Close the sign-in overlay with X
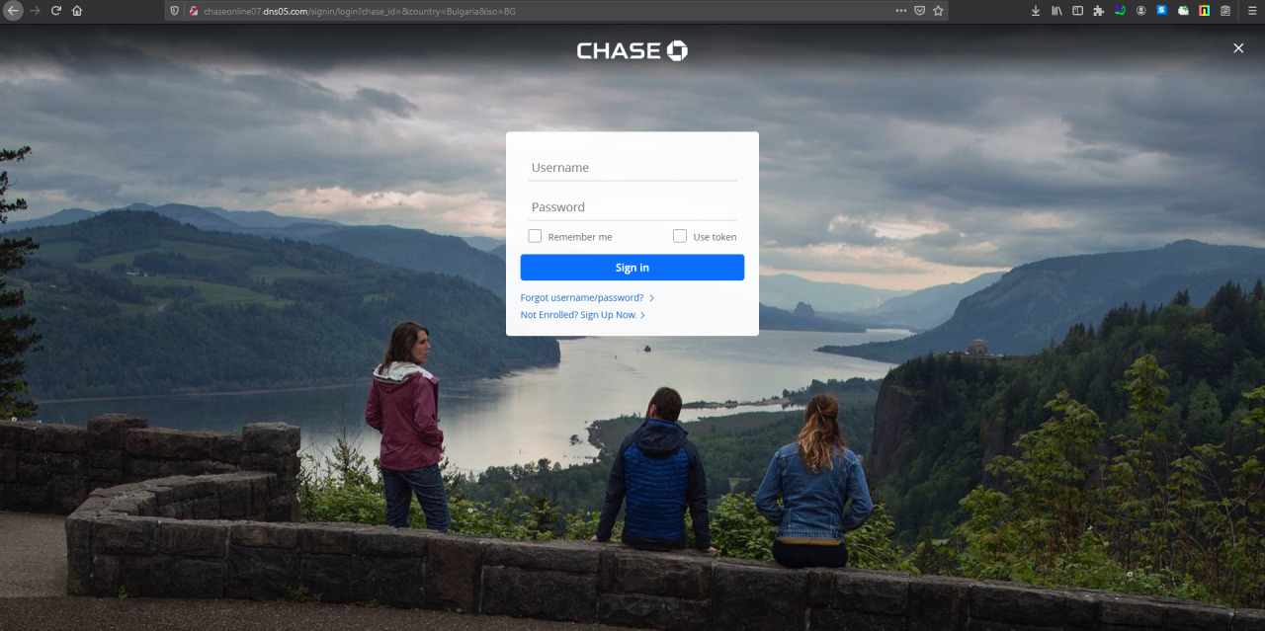This screenshot has height=631, width=1265. point(1238,48)
